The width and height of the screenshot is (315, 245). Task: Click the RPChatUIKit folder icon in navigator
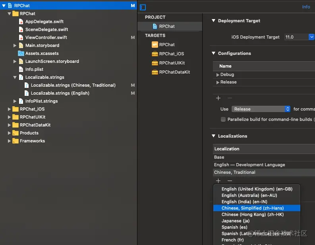pyautogui.click(x=15, y=117)
